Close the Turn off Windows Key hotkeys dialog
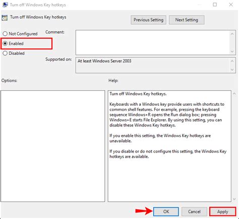The image size is (239, 219). pos(231,5)
